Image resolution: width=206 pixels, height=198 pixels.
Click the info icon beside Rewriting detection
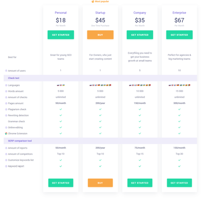coord(6,116)
